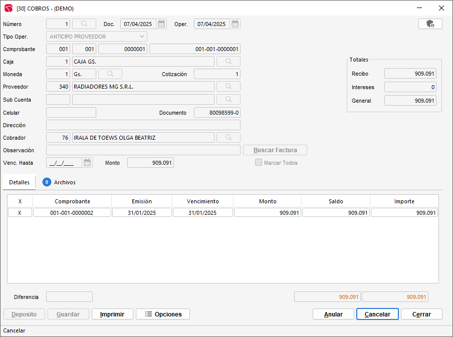Search Proveedor using the magnifier icon

click(x=228, y=87)
